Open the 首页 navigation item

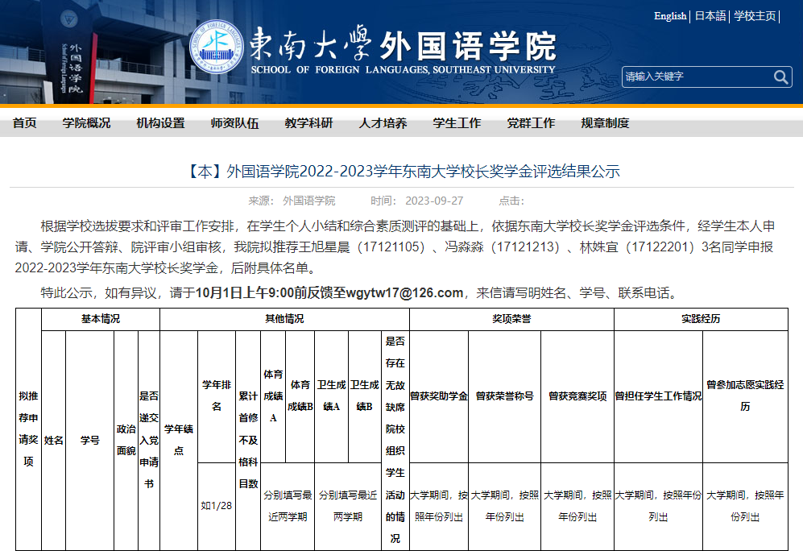(x=25, y=123)
